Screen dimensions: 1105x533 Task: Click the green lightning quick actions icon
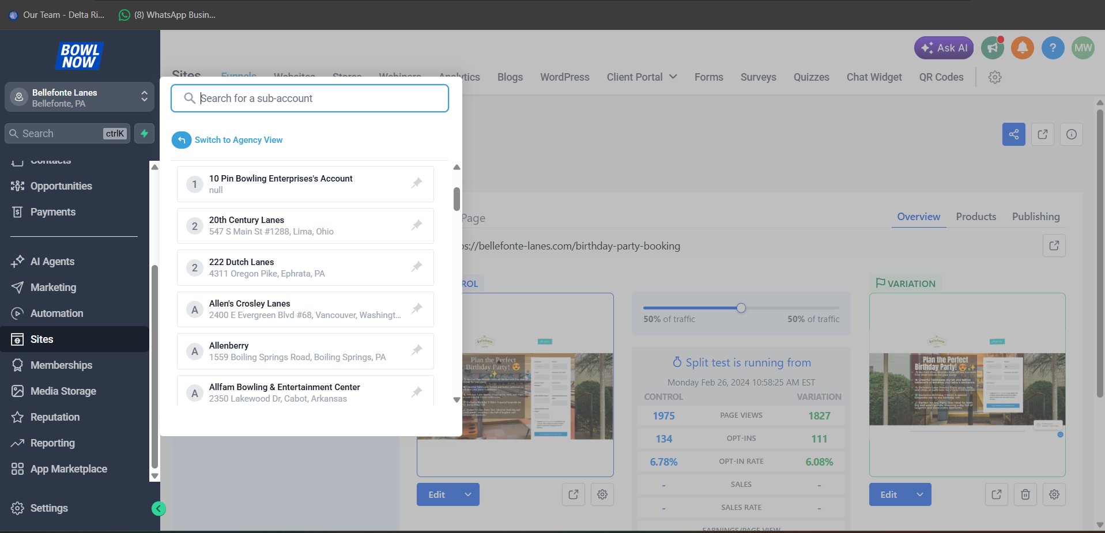click(x=145, y=133)
